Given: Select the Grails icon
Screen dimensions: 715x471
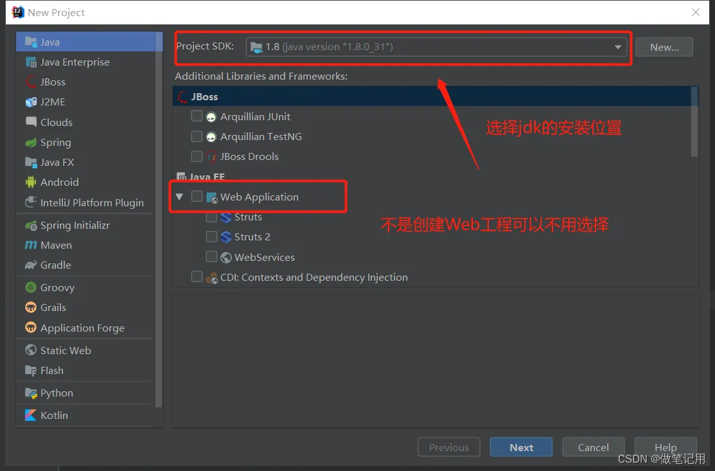Looking at the screenshot, I should pos(31,307).
